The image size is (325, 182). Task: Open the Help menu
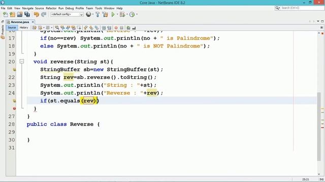(120, 8)
